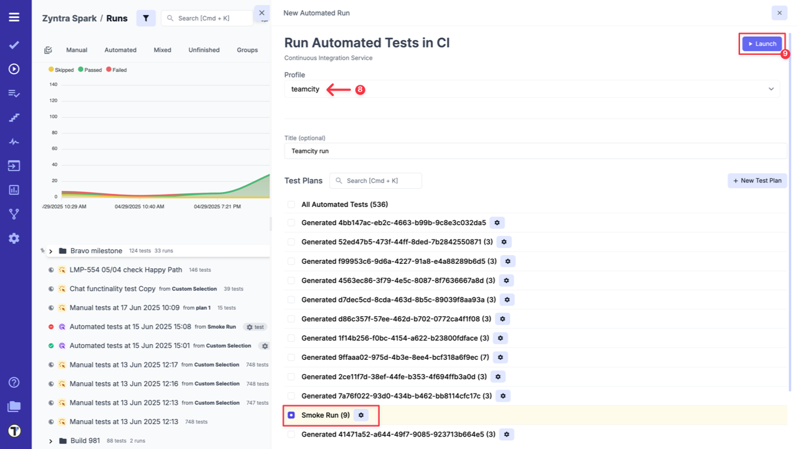This screenshot has height=449, width=798.
Task: Open the Runs play icon in sidebar
Action: (x=14, y=69)
